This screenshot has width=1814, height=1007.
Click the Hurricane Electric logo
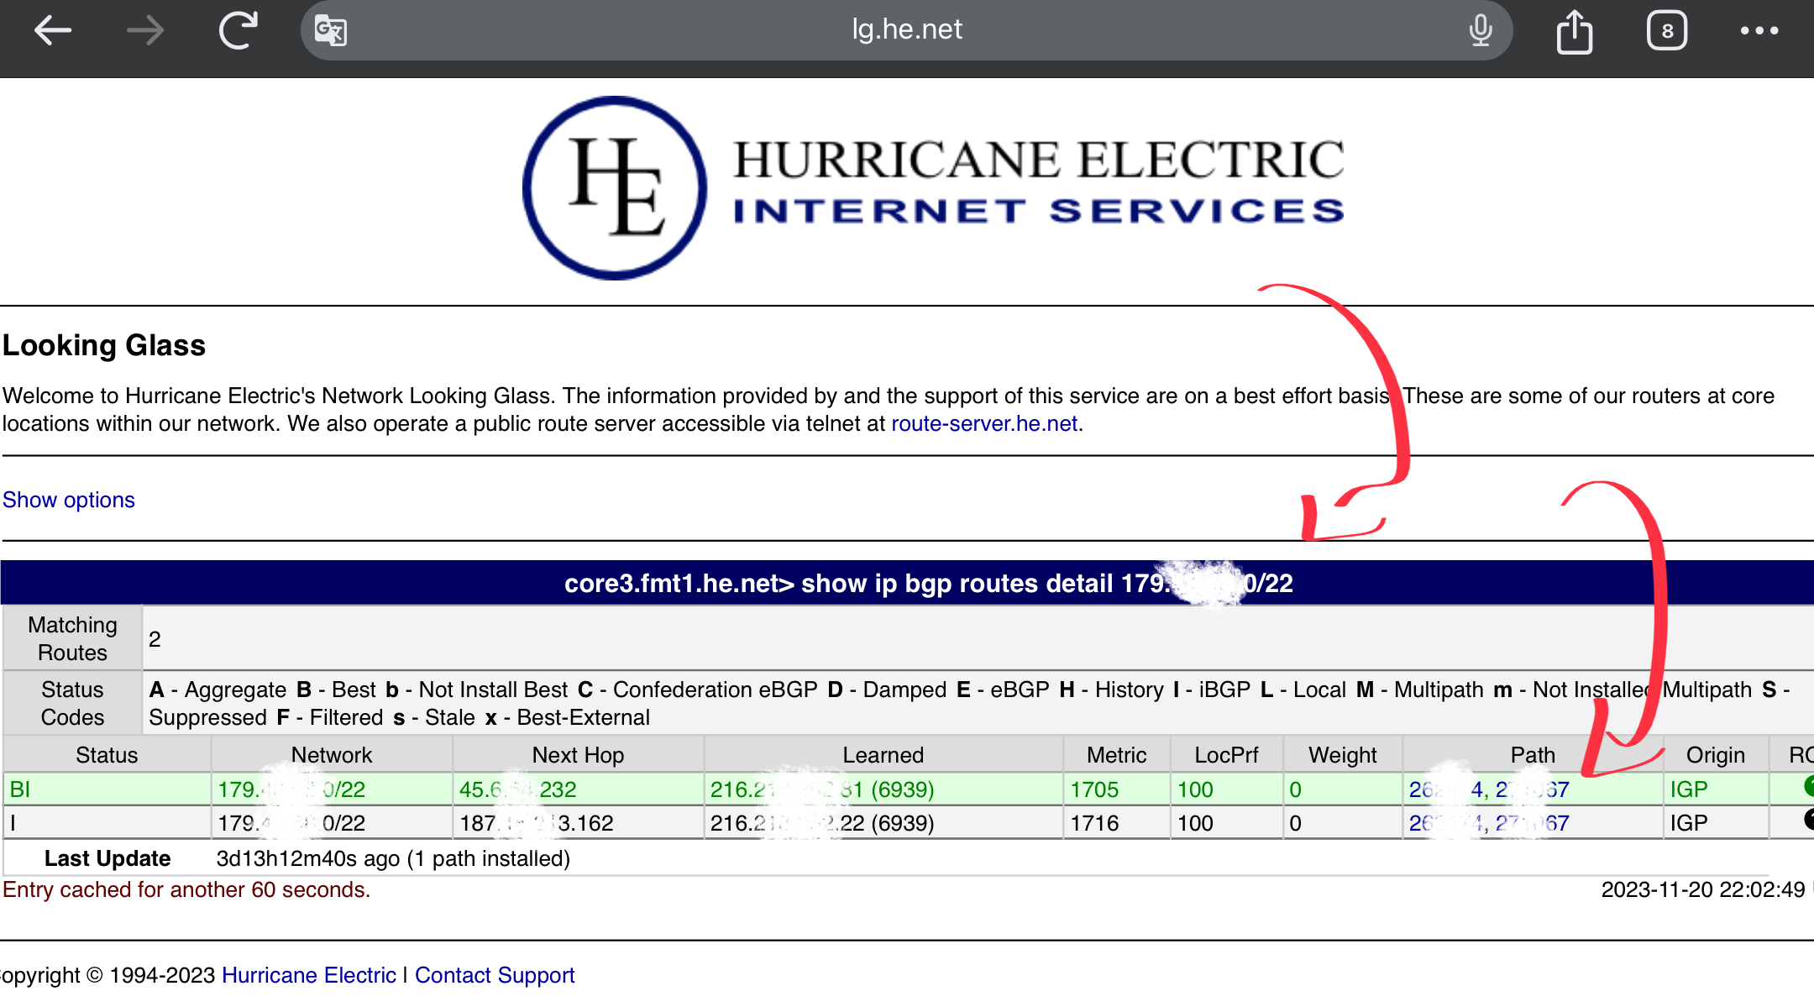click(x=934, y=187)
